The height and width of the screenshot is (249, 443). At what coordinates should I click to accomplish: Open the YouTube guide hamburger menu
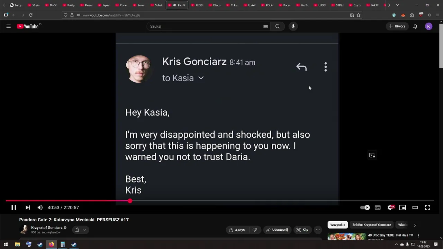coord(9,26)
